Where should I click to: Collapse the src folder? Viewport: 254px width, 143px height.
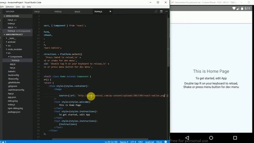coord(9,53)
